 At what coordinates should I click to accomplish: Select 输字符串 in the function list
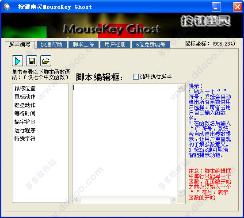(x=25, y=122)
